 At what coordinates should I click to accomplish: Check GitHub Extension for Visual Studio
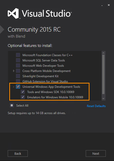tap(18, 81)
